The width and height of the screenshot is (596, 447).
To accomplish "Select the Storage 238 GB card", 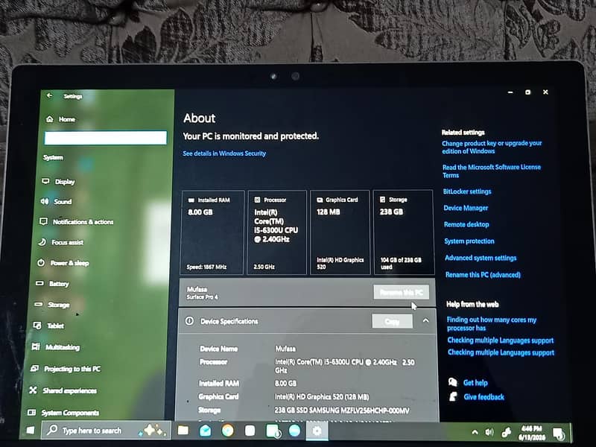I will pyautogui.click(x=403, y=232).
